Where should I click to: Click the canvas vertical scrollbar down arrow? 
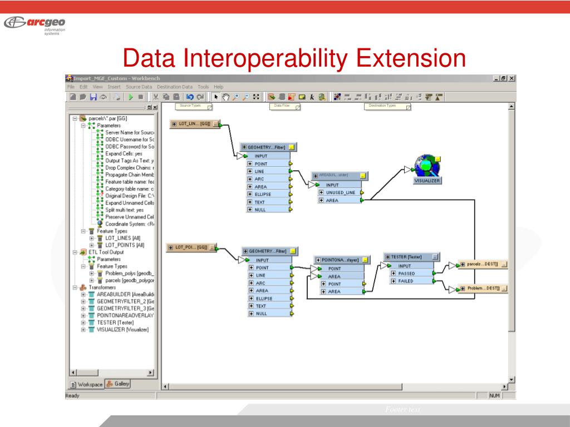pyautogui.click(x=512, y=379)
